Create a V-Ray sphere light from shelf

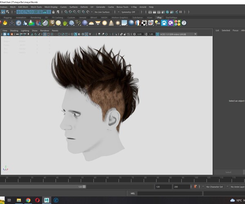[x=105, y=23]
